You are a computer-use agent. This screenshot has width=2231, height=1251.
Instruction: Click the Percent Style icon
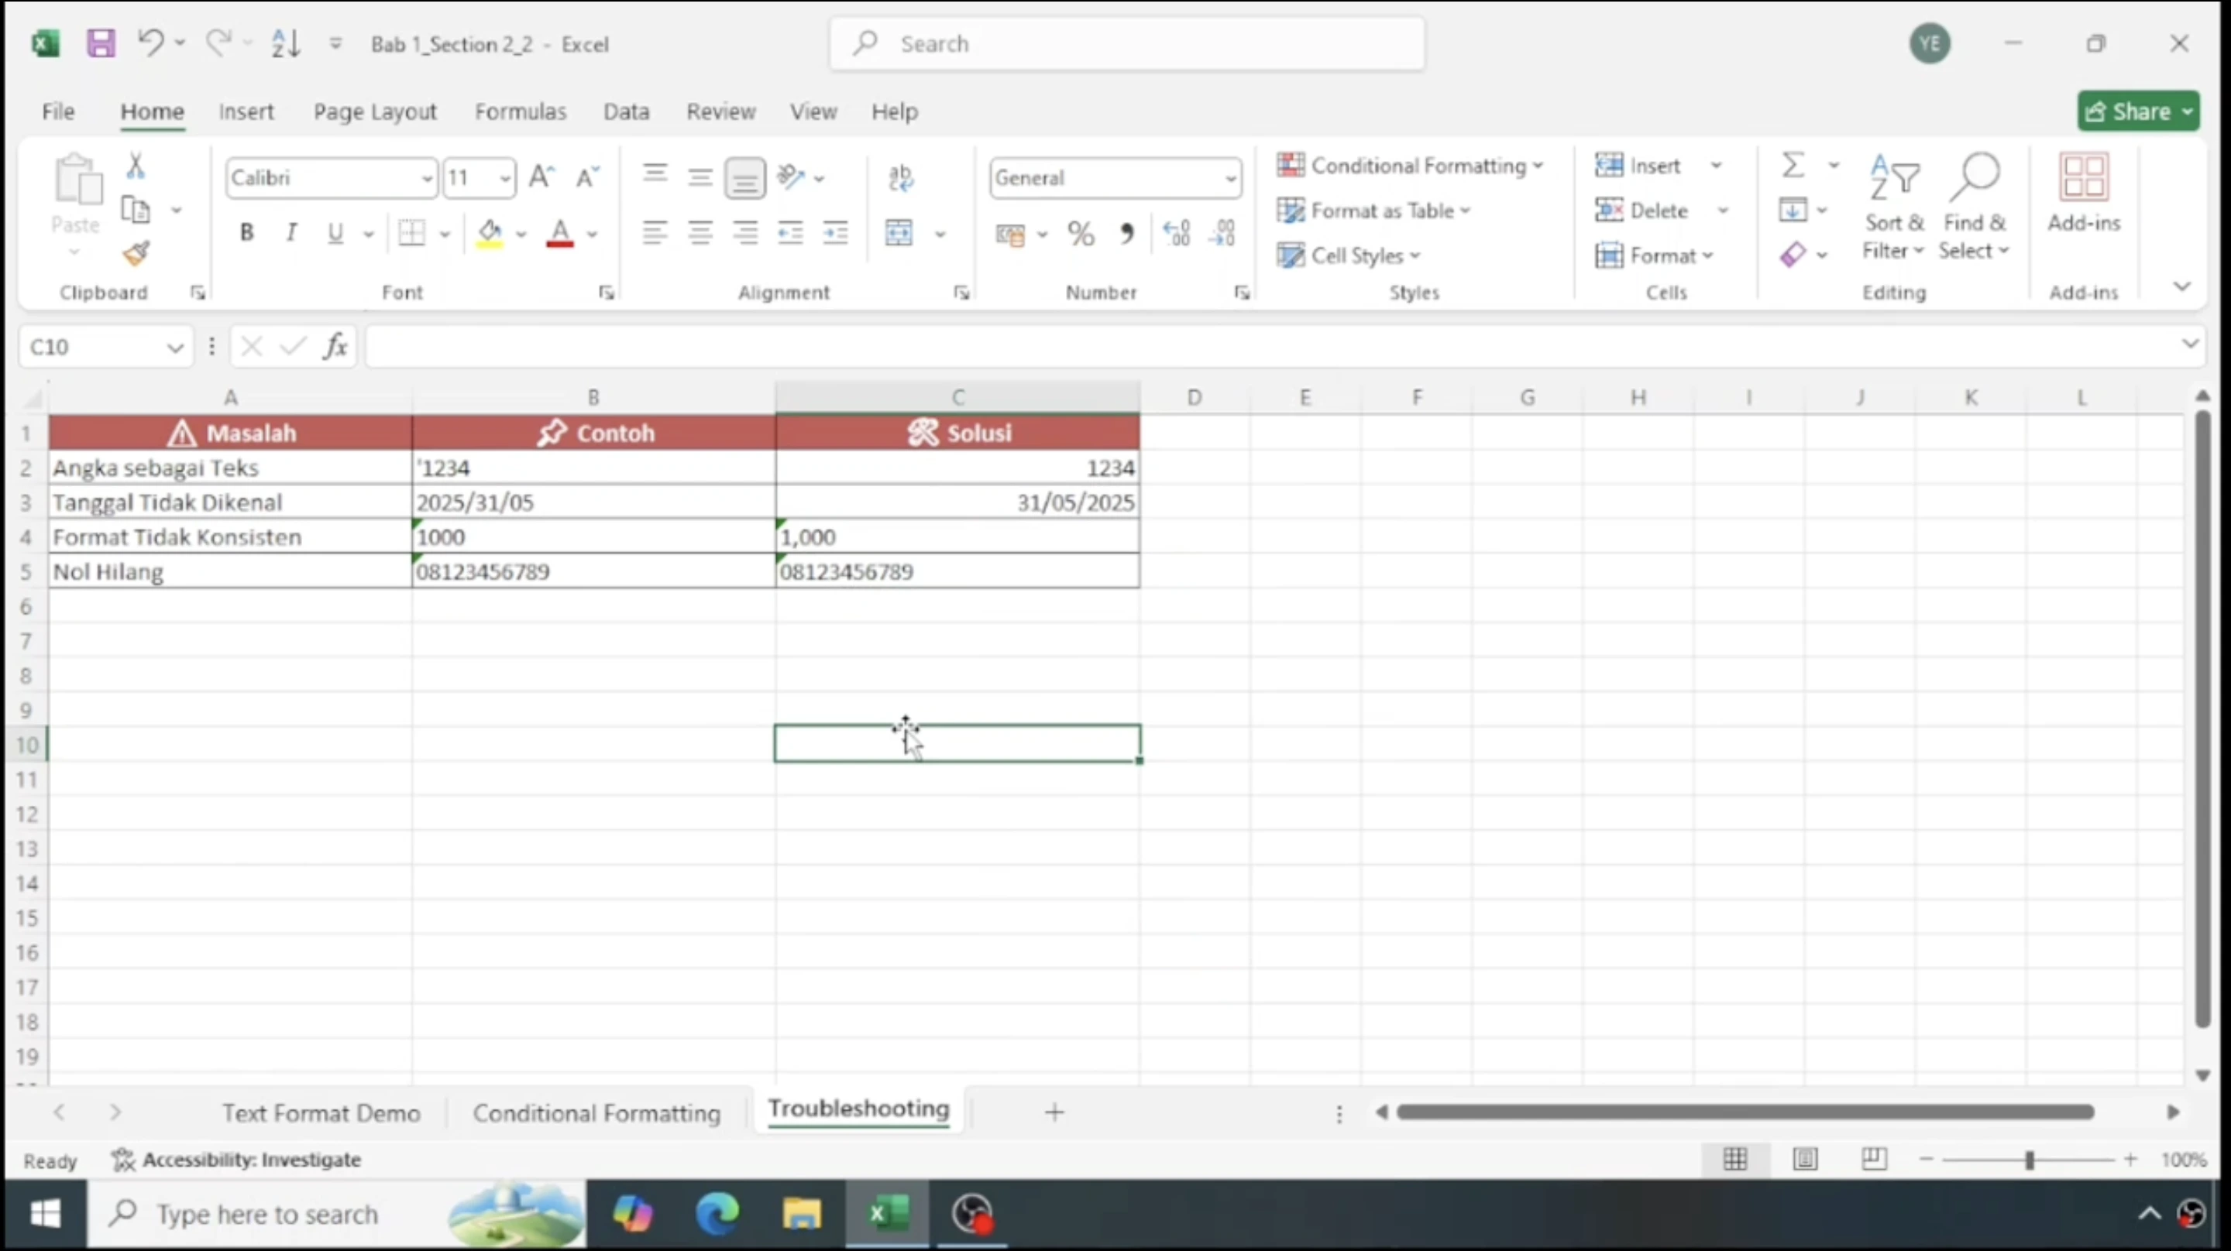pyautogui.click(x=1079, y=232)
